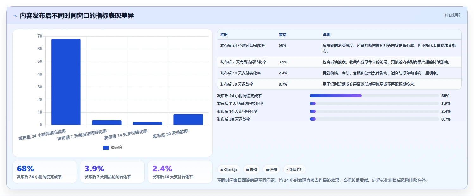Open the 2.4% data card
The image size is (474, 196).
(x=180, y=172)
